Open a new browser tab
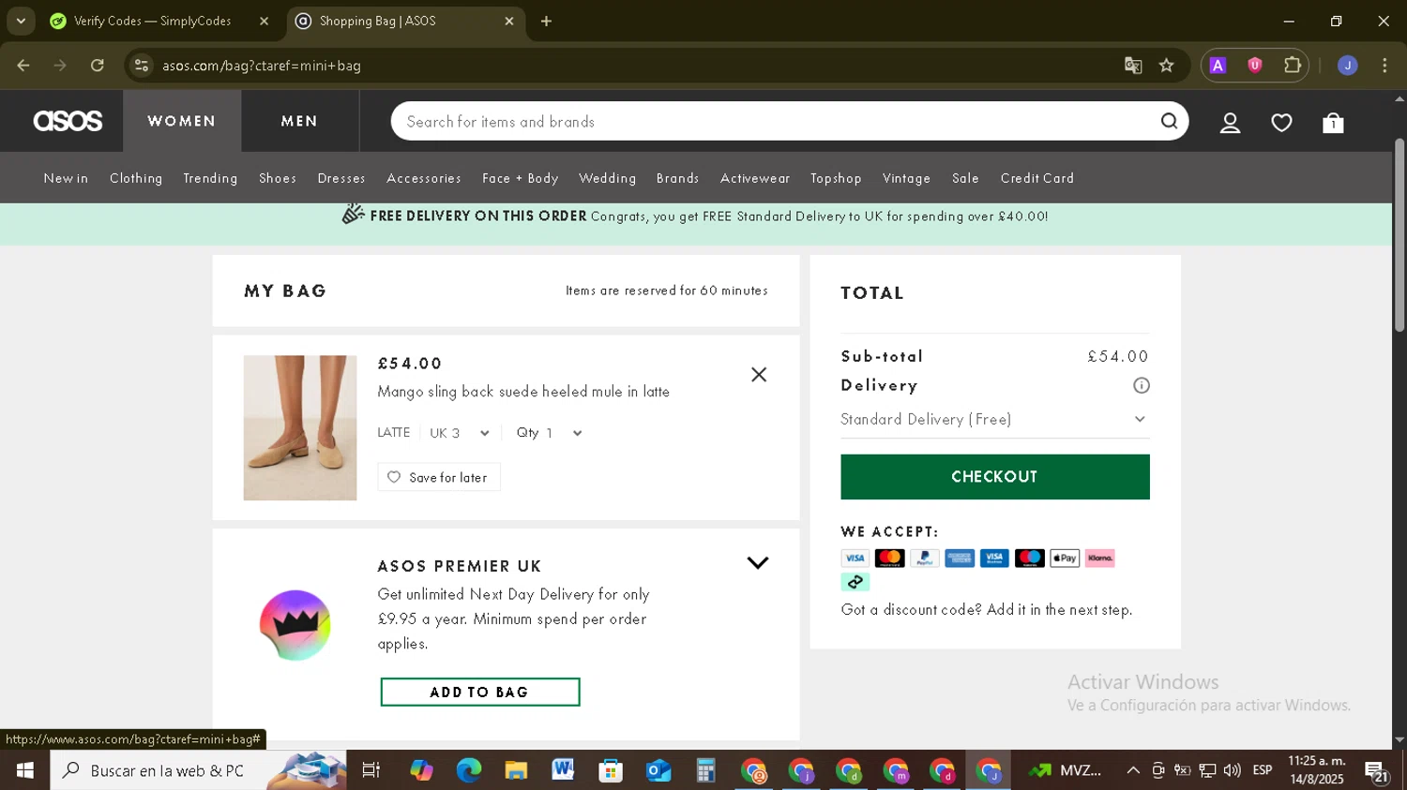Viewport: 1407px width, 790px height. click(x=546, y=21)
